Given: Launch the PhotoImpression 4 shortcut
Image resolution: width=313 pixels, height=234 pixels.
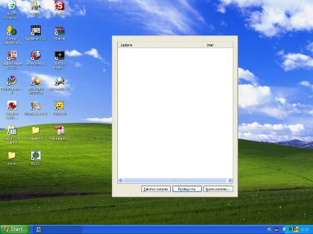Looking at the screenshot, I should pyautogui.click(x=12, y=80).
